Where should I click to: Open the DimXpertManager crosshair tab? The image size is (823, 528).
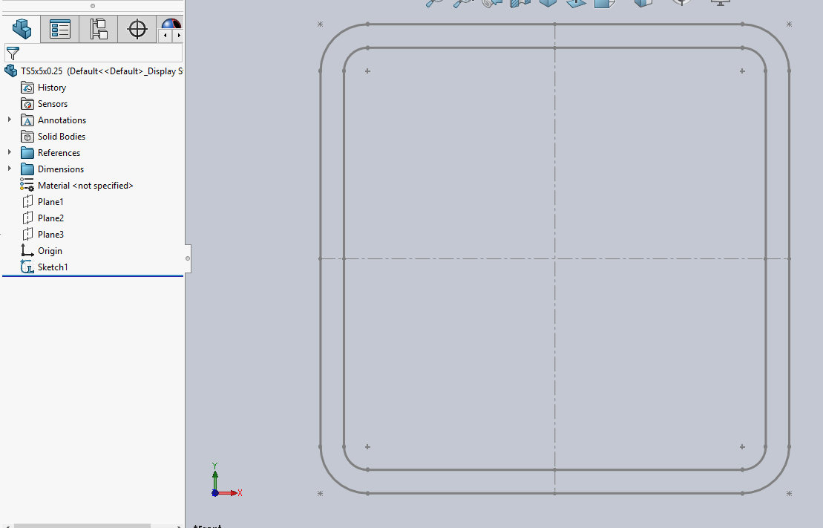tap(137, 28)
